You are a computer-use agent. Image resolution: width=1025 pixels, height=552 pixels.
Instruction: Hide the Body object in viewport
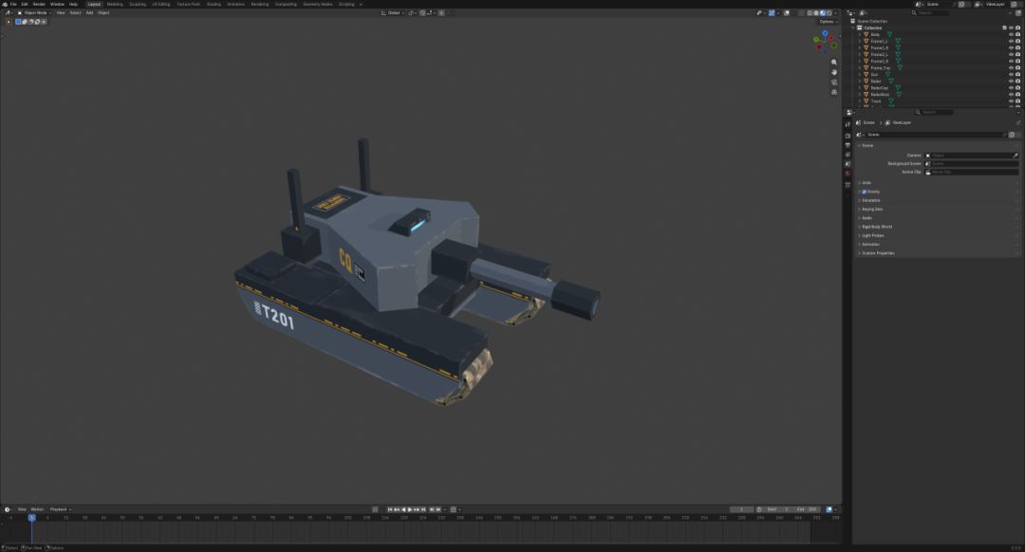tap(1011, 35)
